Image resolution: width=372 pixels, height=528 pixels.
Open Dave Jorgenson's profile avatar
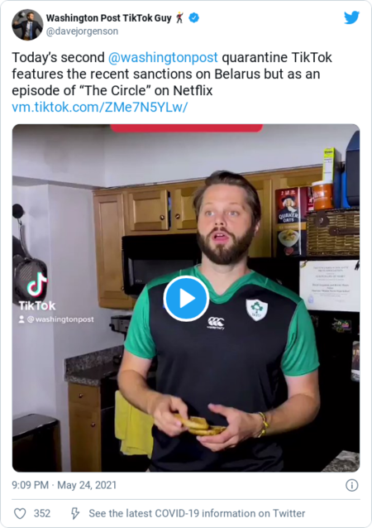coord(27,25)
